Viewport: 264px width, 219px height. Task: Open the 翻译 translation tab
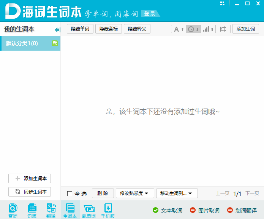tap(51, 211)
